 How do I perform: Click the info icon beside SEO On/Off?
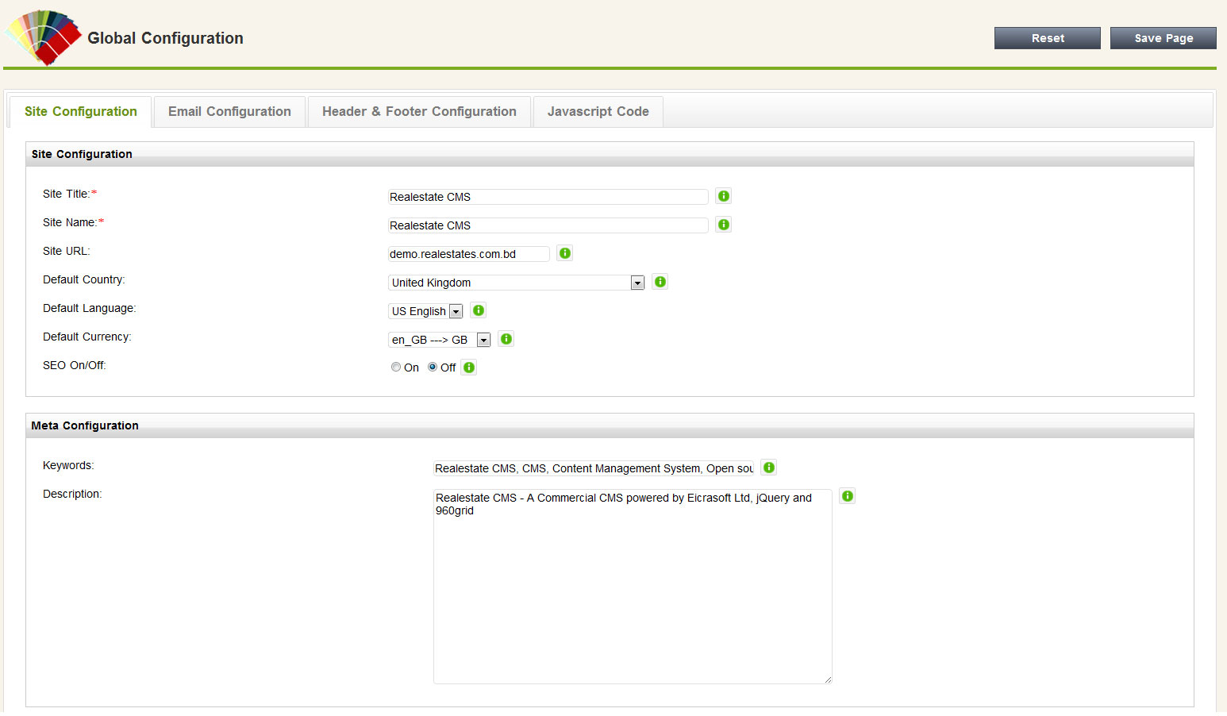tap(469, 368)
